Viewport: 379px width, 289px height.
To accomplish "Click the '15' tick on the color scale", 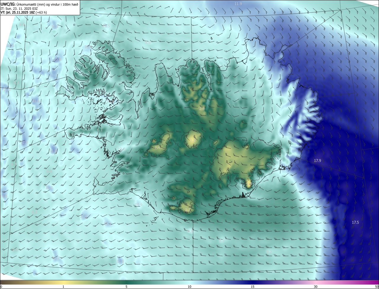I will pos(253,287).
